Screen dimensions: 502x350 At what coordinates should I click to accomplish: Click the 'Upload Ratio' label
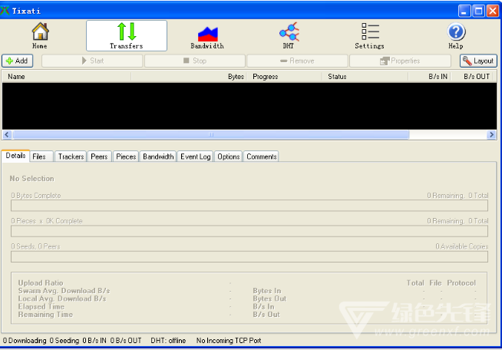pyautogui.click(x=41, y=282)
